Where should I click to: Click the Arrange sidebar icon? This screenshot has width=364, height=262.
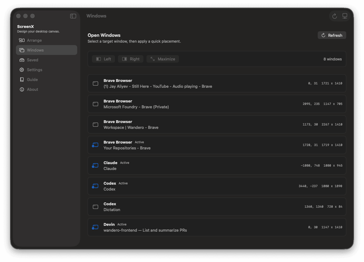coord(22,40)
